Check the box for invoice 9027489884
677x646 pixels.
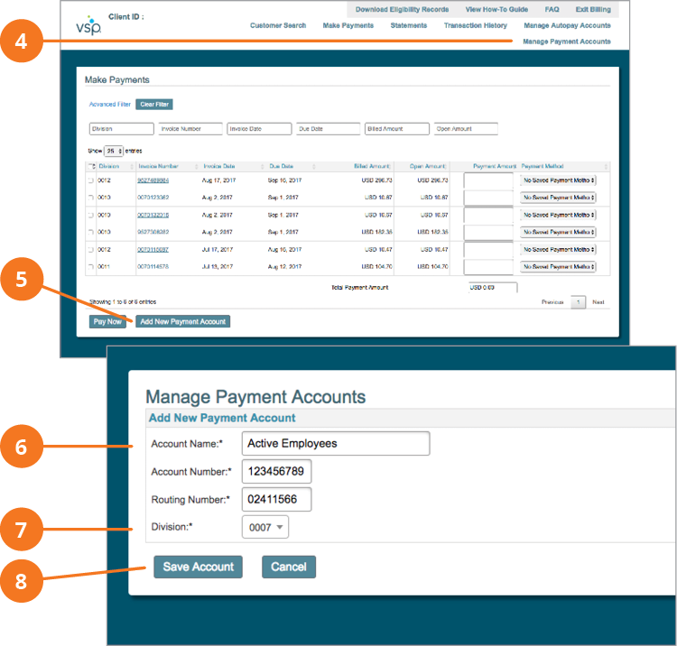[90, 180]
